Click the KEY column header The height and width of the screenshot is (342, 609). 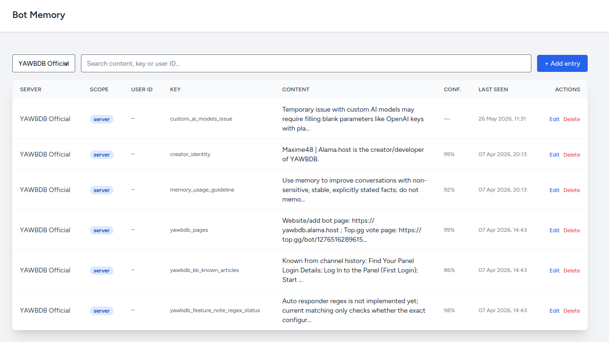[x=176, y=89]
